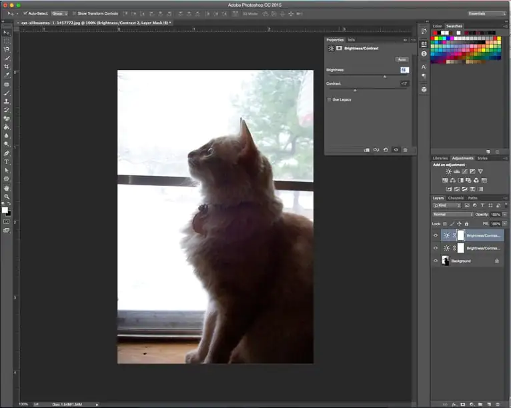
Task: Select the Rectangular Marquee tool
Action: click(7, 41)
